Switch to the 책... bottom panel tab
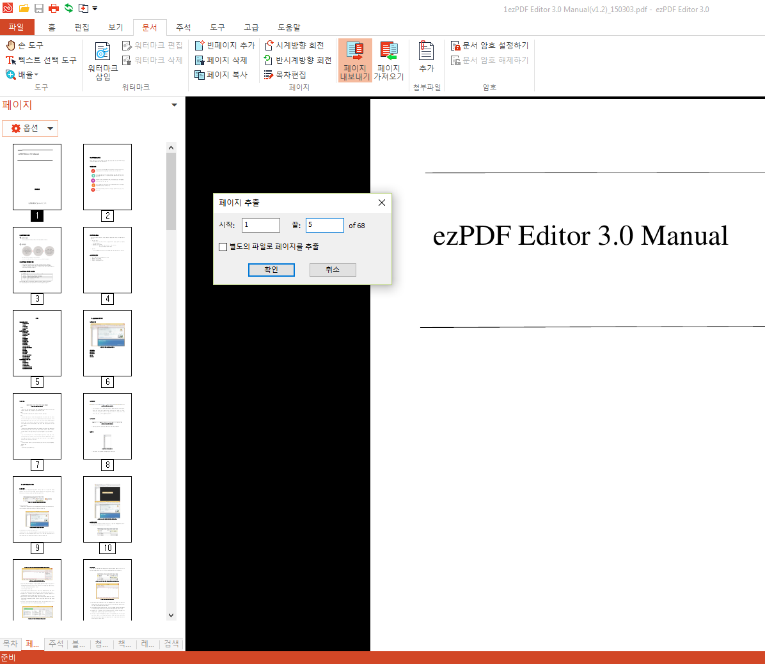Image resolution: width=765 pixels, height=664 pixels. (x=125, y=644)
